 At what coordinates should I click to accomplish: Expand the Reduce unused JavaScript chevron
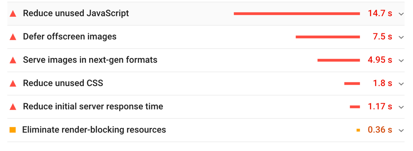click(x=401, y=14)
